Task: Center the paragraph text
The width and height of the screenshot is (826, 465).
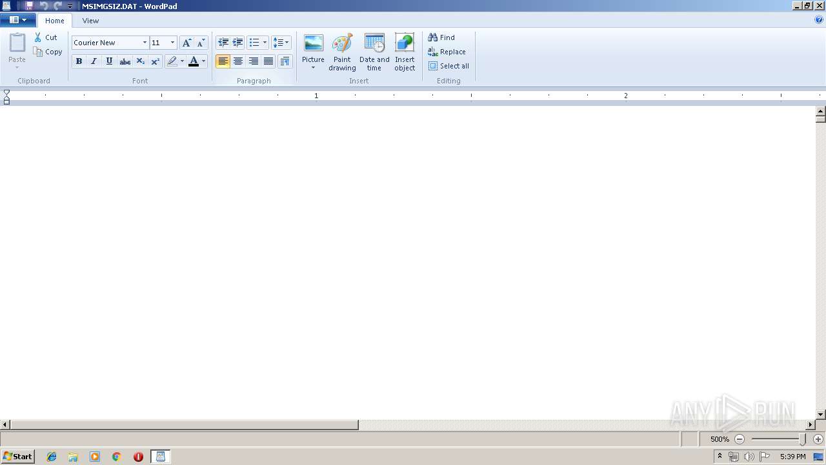Action: pyautogui.click(x=238, y=61)
